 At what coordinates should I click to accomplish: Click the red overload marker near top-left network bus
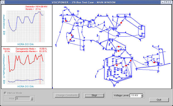(66, 21)
